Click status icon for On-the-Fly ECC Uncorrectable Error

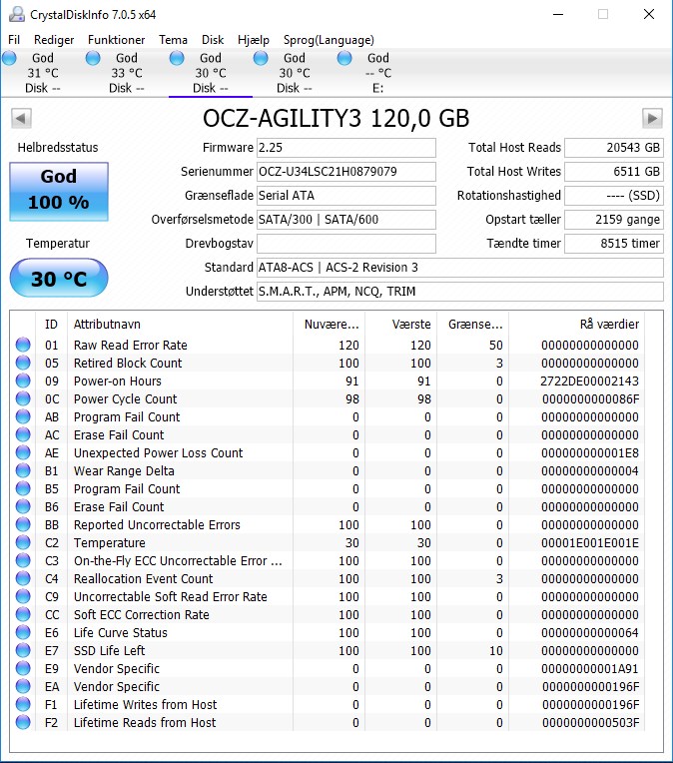pos(23,560)
